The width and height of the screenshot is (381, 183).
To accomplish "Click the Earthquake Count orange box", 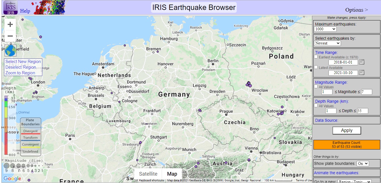I will 347,145.
